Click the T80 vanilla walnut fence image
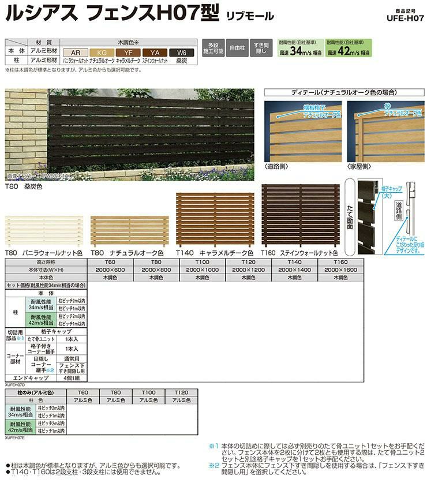Viewport: 427px width, 498px height. click(44, 233)
